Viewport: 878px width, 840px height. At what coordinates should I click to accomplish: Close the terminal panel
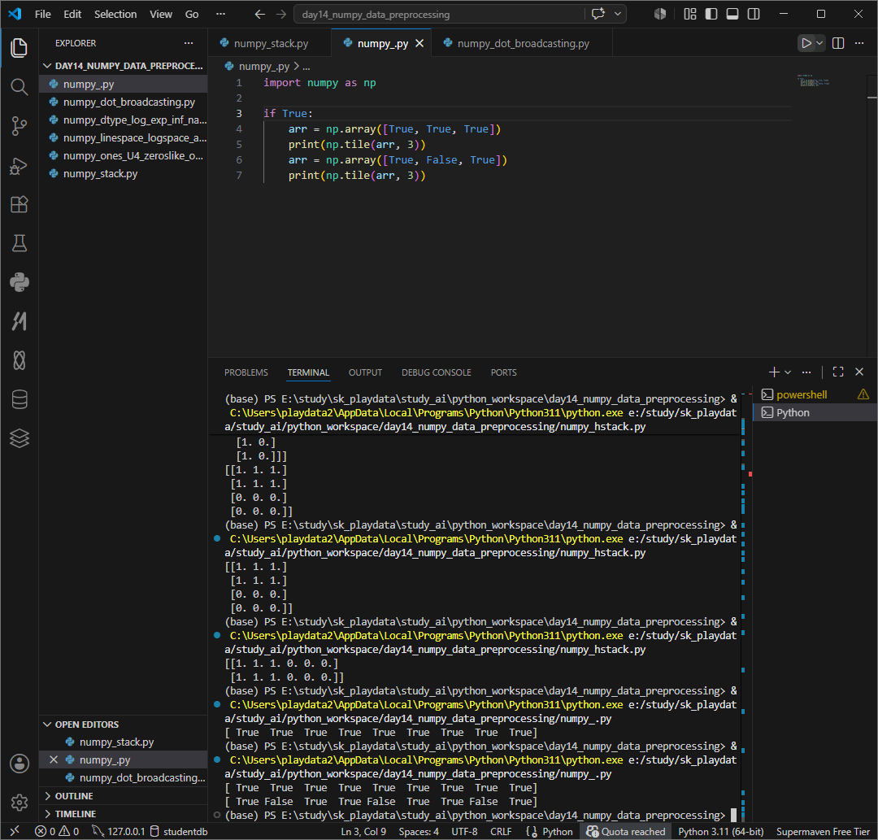[859, 372]
